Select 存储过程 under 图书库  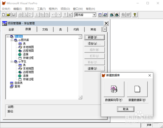[x=28, y=58]
